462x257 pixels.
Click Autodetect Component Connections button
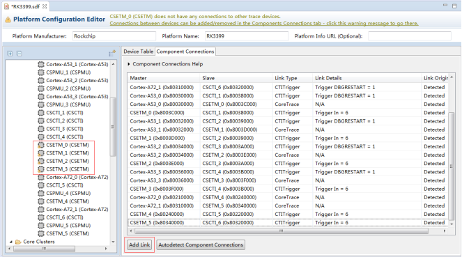point(201,244)
